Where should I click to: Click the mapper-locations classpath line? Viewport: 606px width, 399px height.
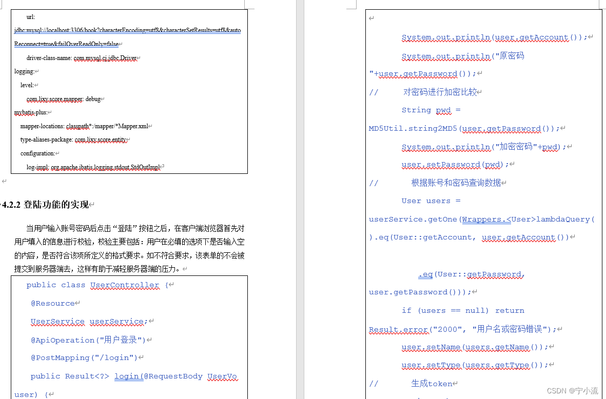click(x=84, y=126)
